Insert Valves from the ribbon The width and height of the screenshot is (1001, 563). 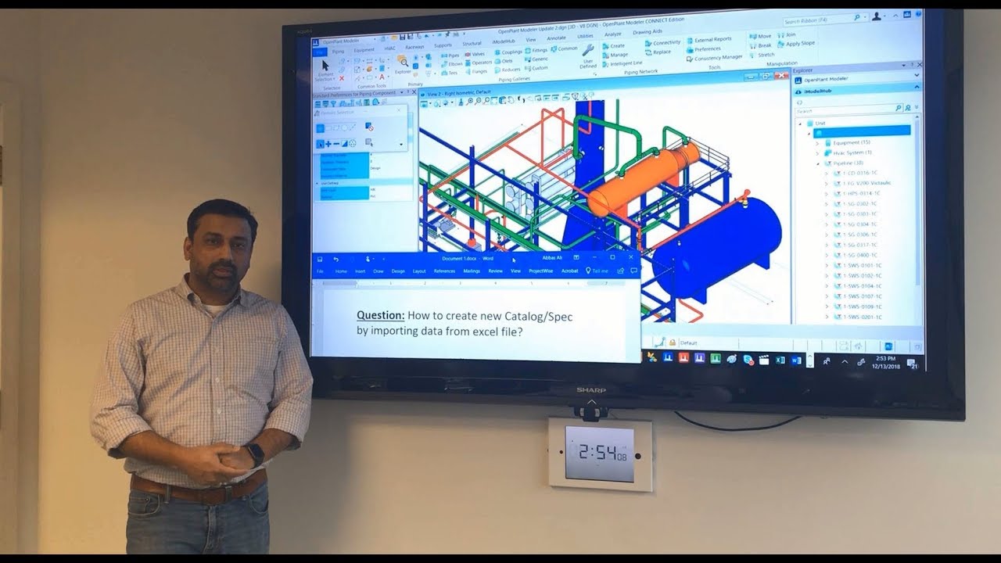click(474, 55)
